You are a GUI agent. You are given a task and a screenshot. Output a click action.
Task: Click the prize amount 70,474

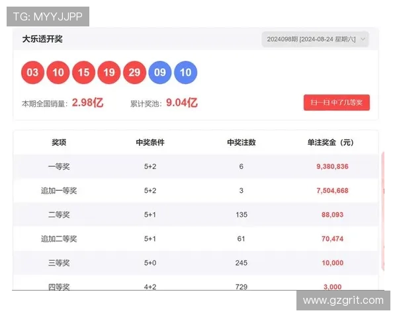332,239
